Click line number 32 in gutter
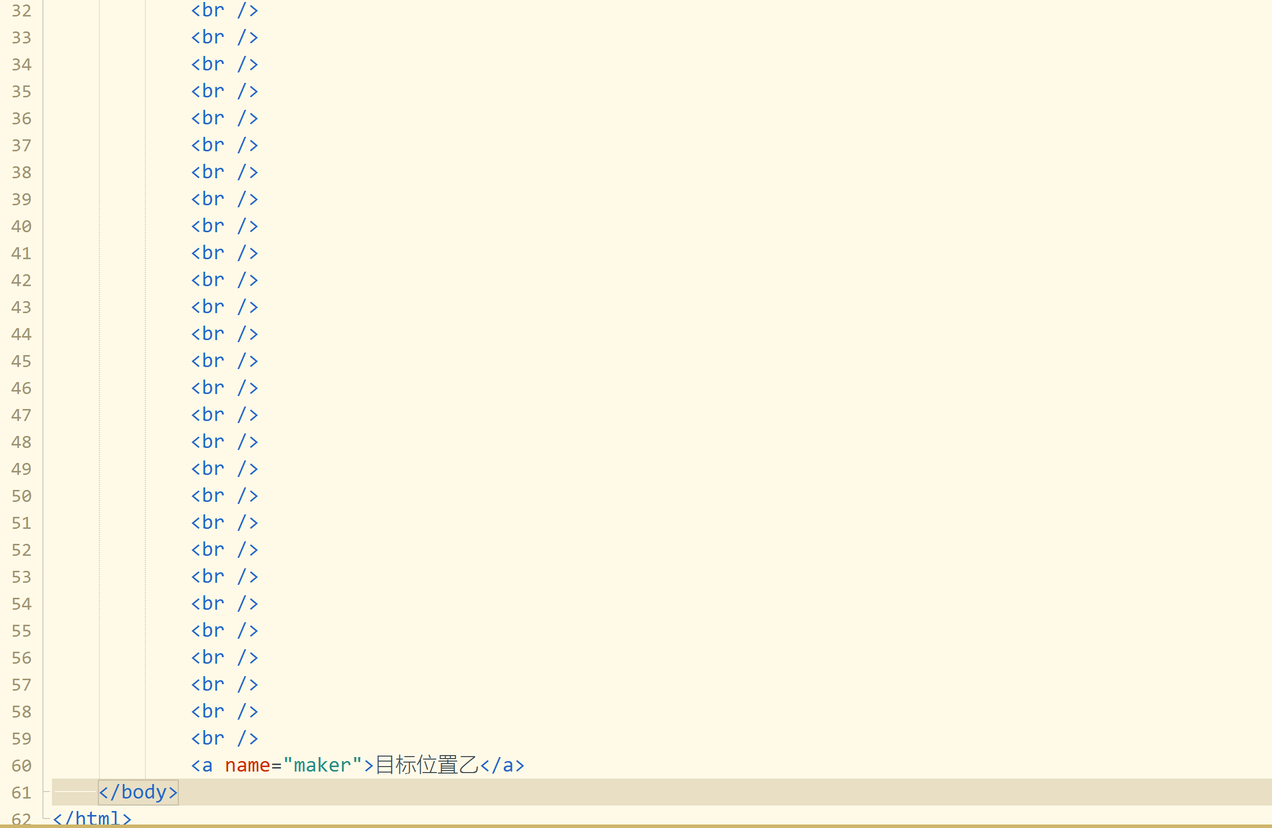This screenshot has width=1272, height=828. (21, 10)
